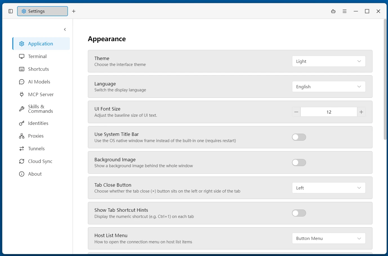Viewport: 388px width, 256px height.
Task: Decrease UI Font Size with minus button
Action: tap(296, 112)
